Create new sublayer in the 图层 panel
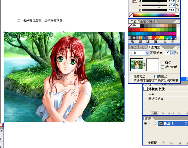 (x=171, y=143)
